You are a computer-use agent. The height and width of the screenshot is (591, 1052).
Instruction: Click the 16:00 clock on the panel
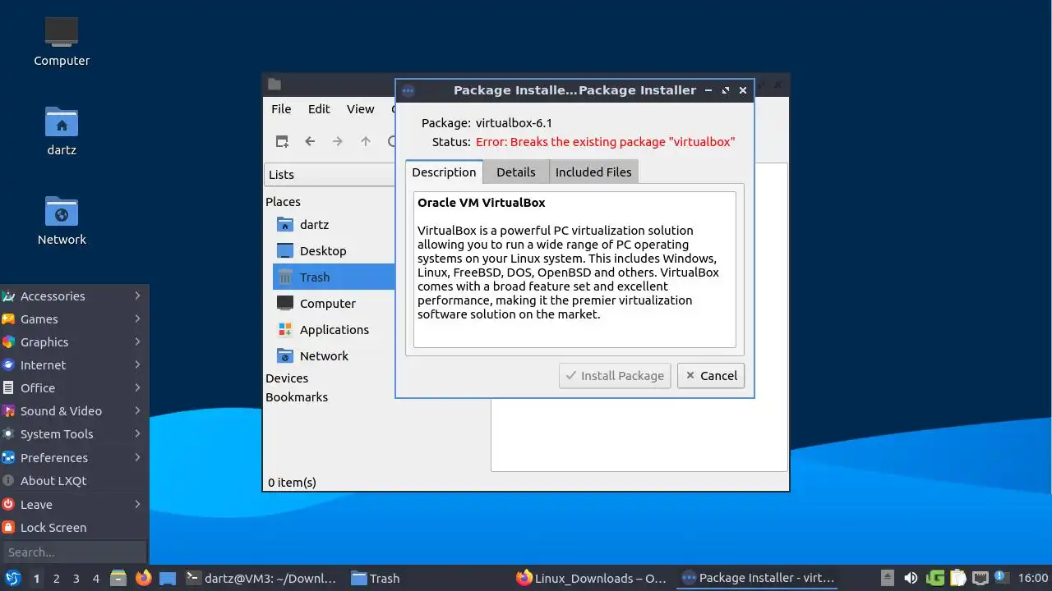1033,578
